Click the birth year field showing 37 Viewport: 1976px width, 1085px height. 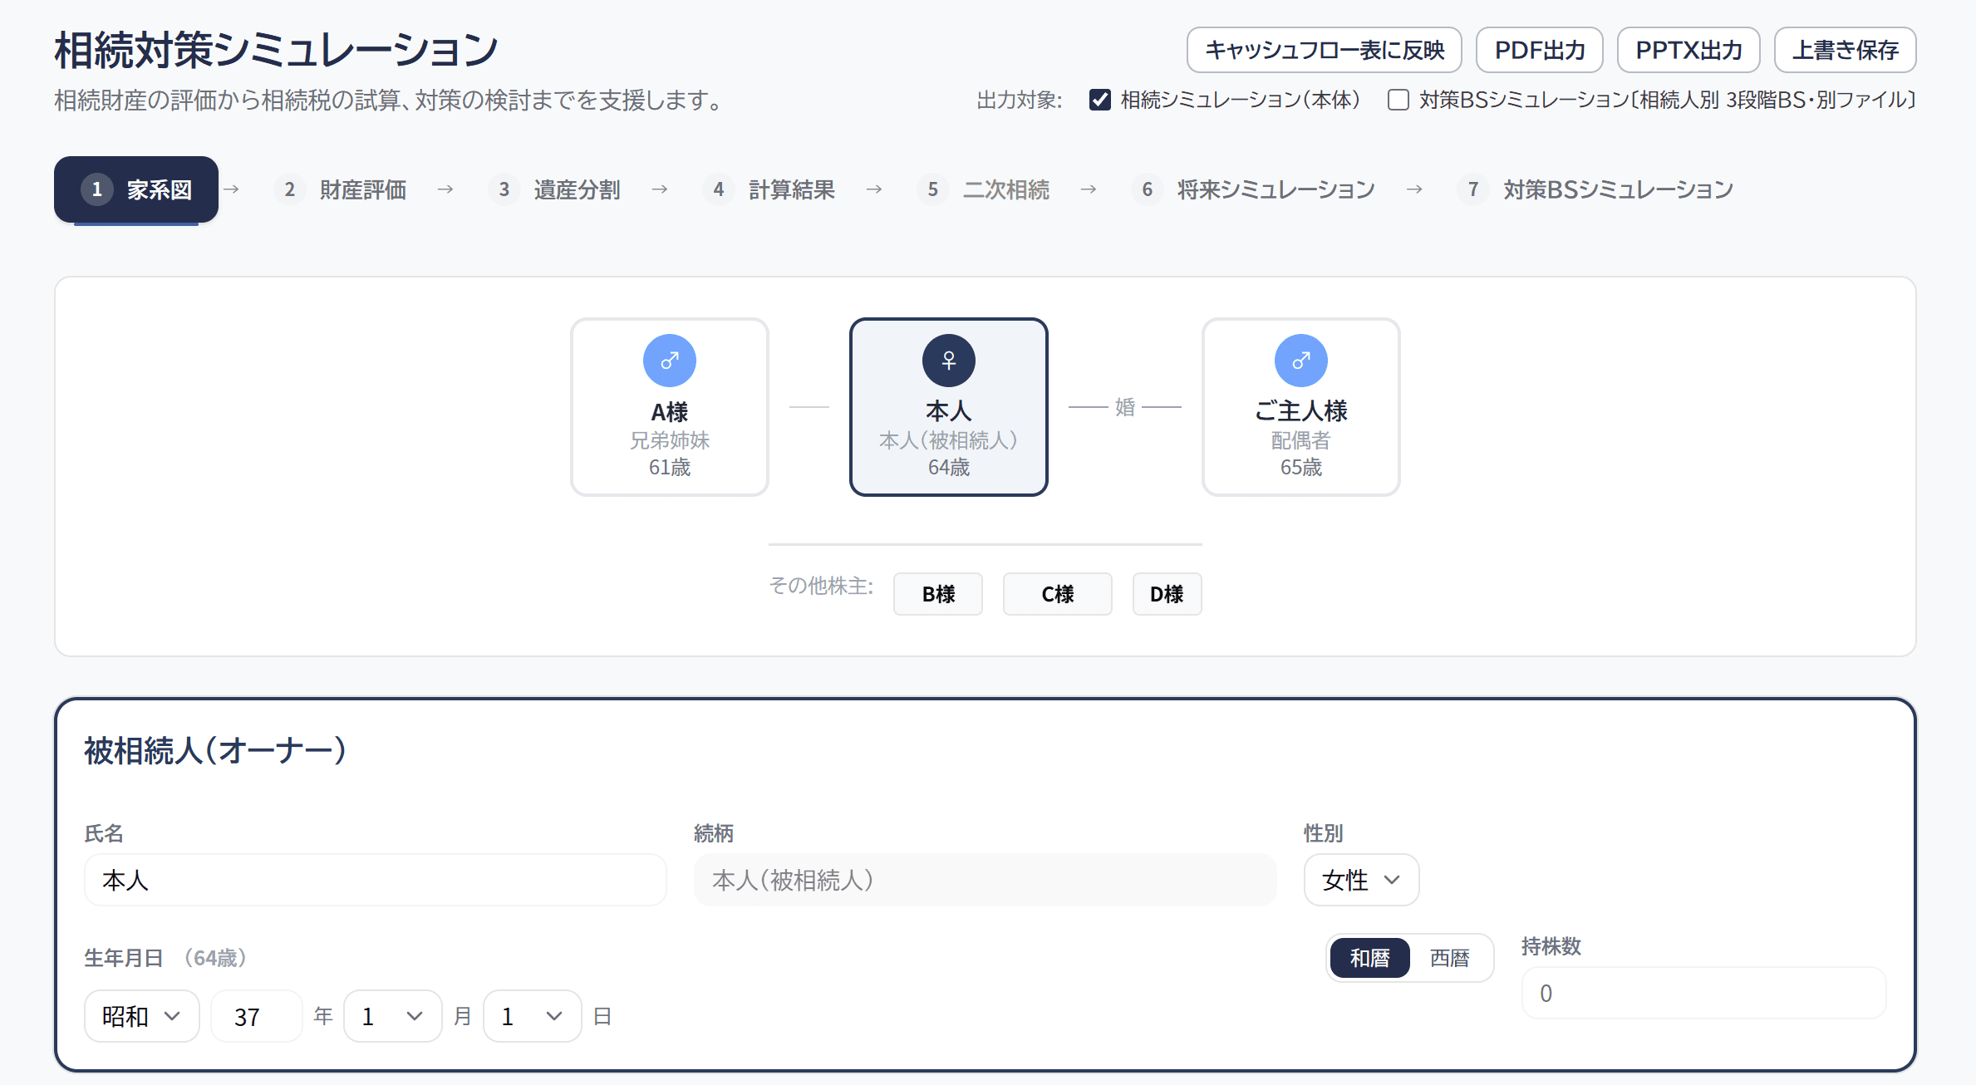(256, 1016)
